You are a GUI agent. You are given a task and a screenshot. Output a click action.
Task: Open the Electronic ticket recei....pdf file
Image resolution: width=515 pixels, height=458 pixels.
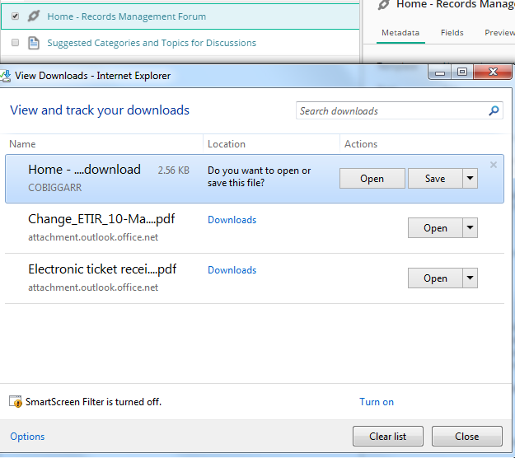(x=435, y=278)
